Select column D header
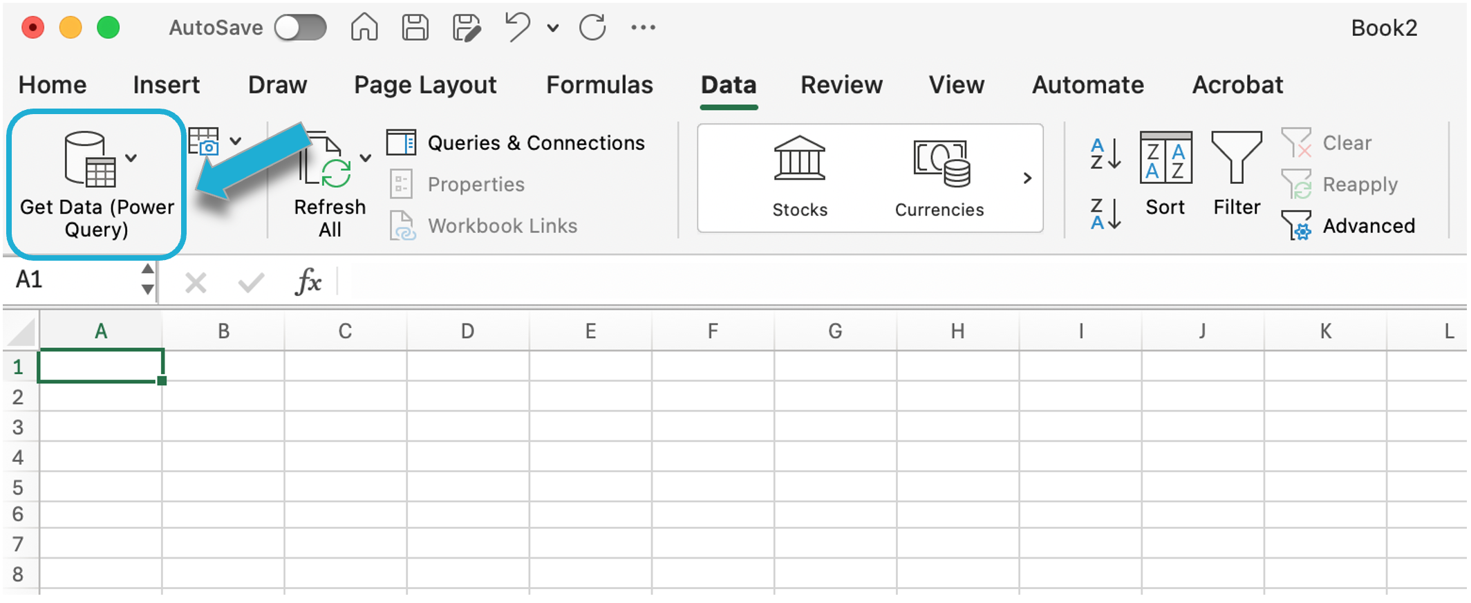Screen dimensions: 1471x603 pyautogui.click(x=467, y=332)
